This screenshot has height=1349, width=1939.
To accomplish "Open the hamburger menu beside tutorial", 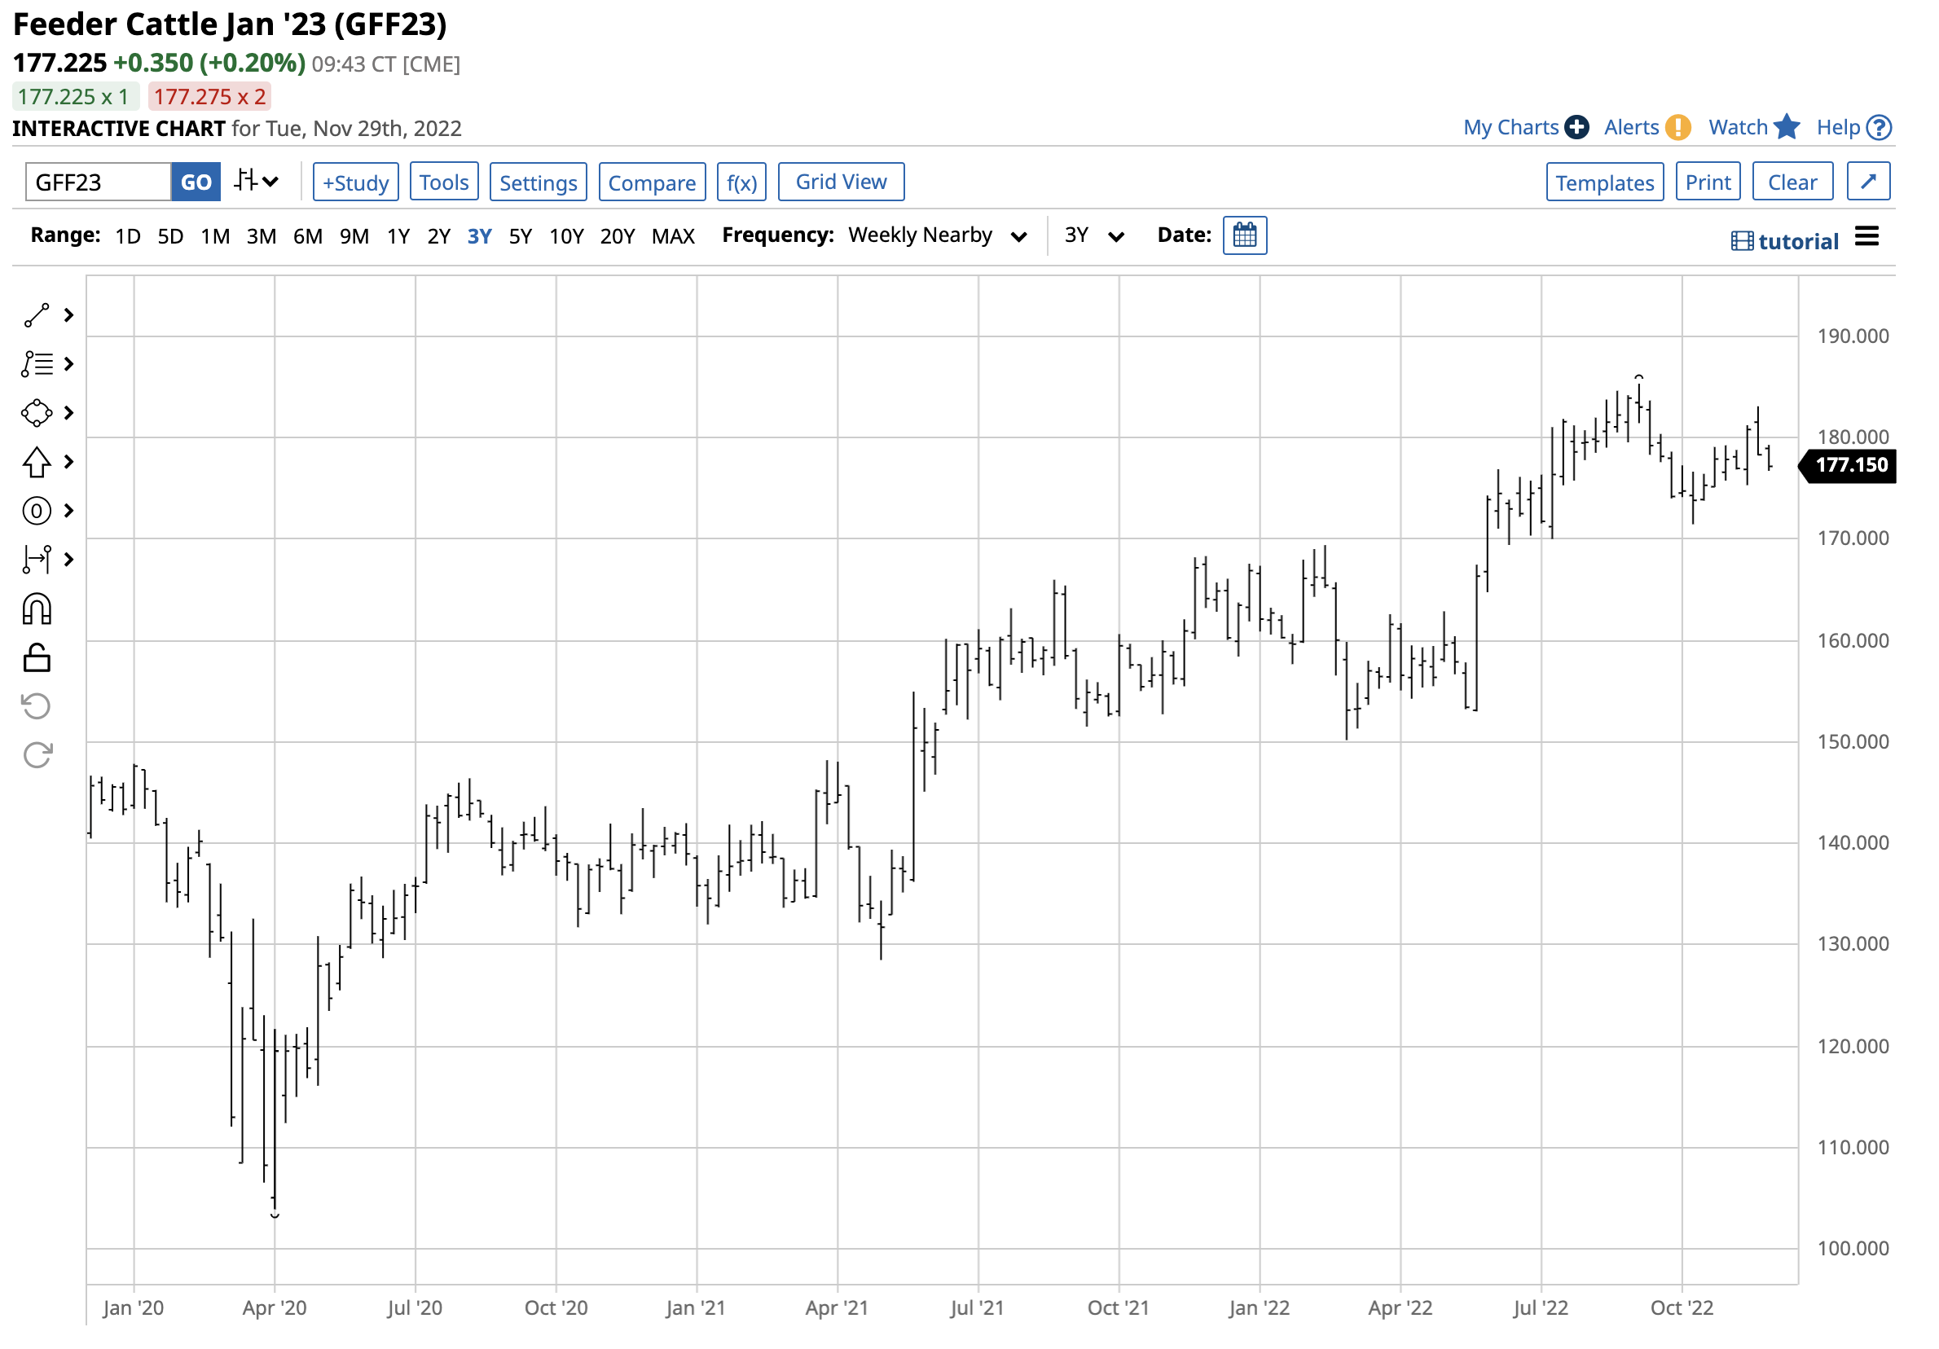I will click(1866, 237).
